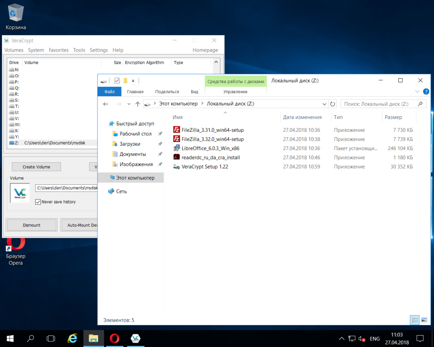Click the muted volume tray icon
This screenshot has height=347, width=434.
(362, 339)
